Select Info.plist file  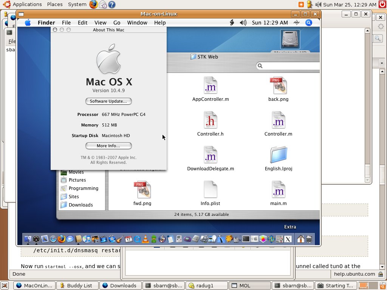pos(210,194)
